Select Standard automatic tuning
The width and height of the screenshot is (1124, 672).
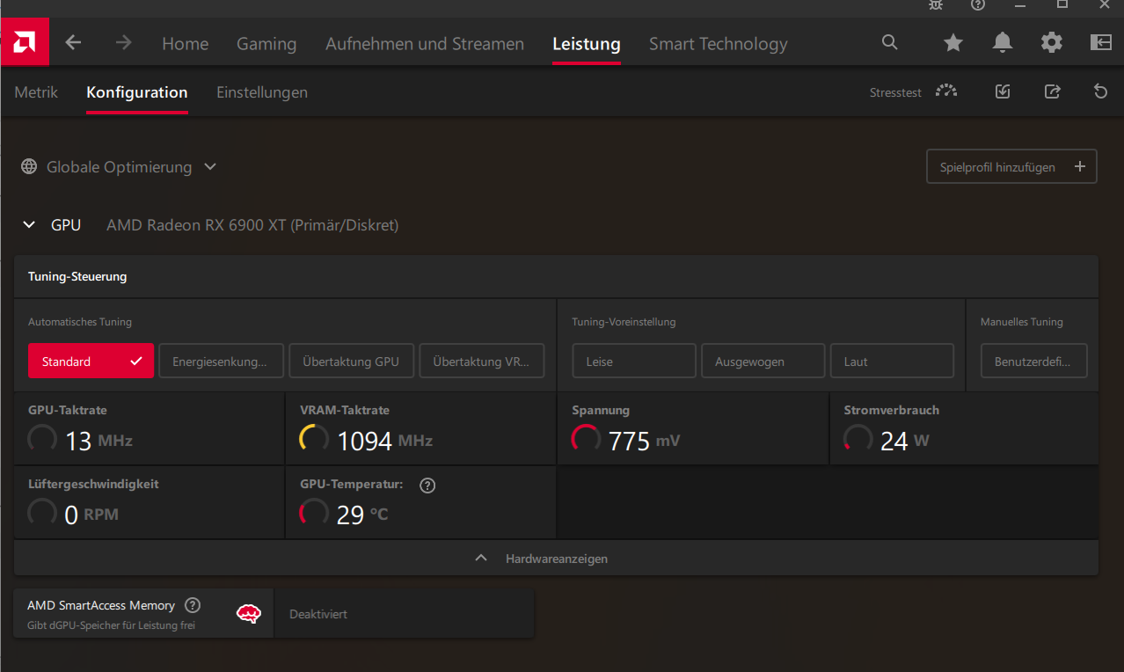(x=91, y=361)
